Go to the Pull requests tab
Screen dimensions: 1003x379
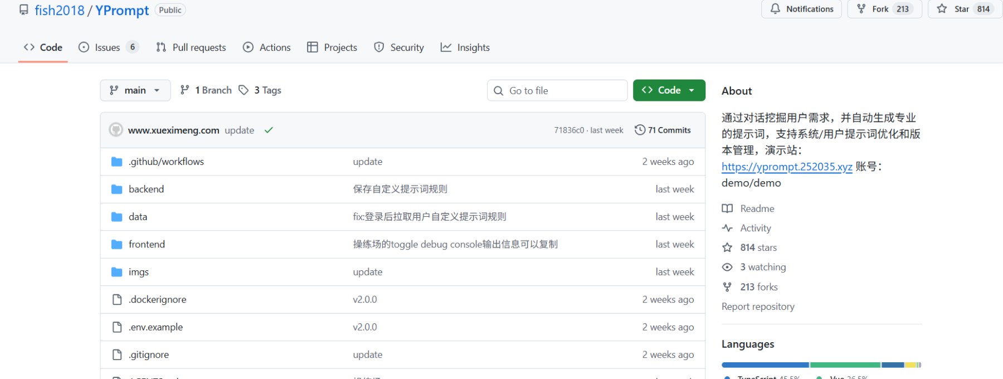(191, 47)
